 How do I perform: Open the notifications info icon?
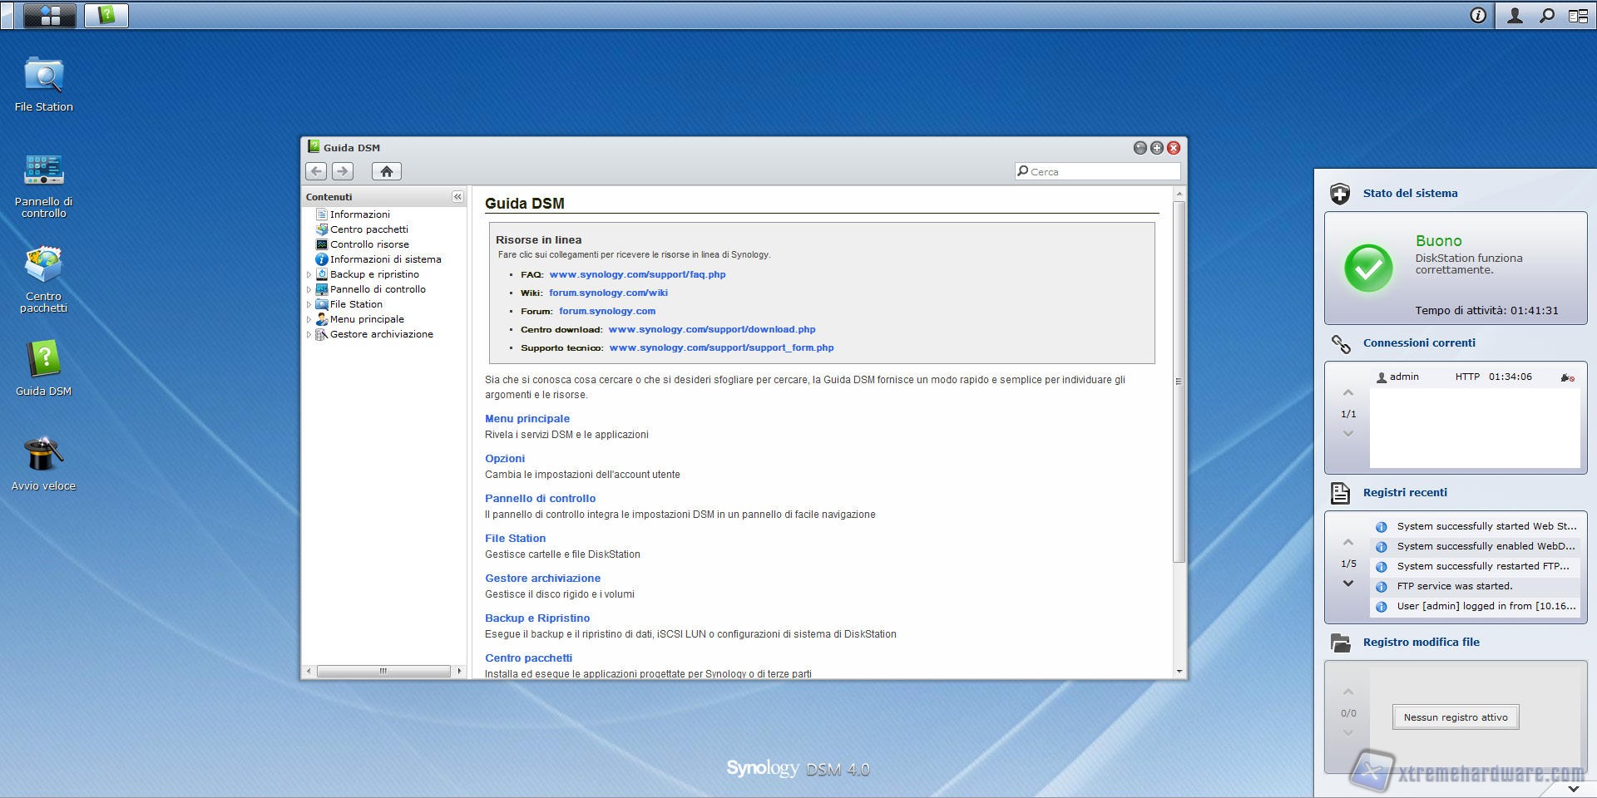(1478, 15)
